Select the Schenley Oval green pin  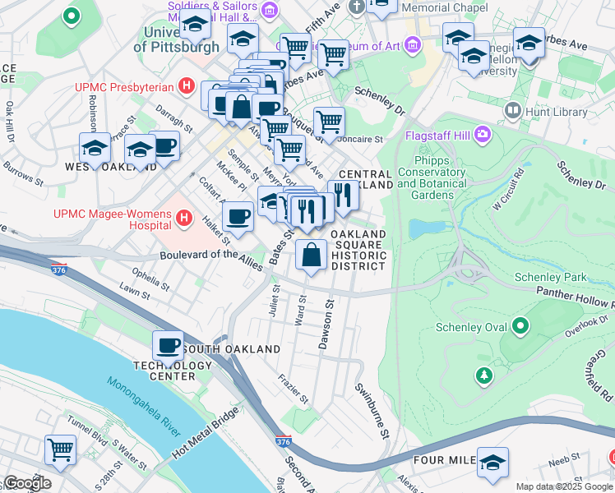(520, 326)
